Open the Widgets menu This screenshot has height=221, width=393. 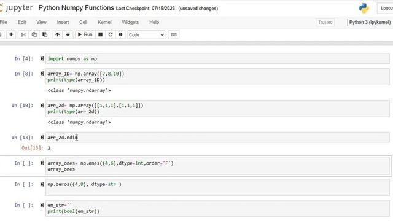tap(130, 22)
